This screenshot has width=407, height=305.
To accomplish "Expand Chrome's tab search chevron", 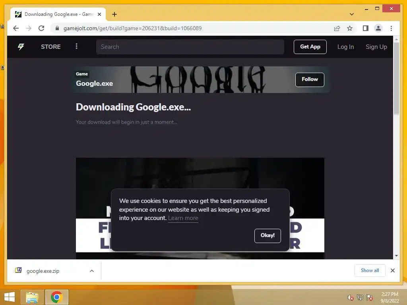I will click(x=352, y=14).
